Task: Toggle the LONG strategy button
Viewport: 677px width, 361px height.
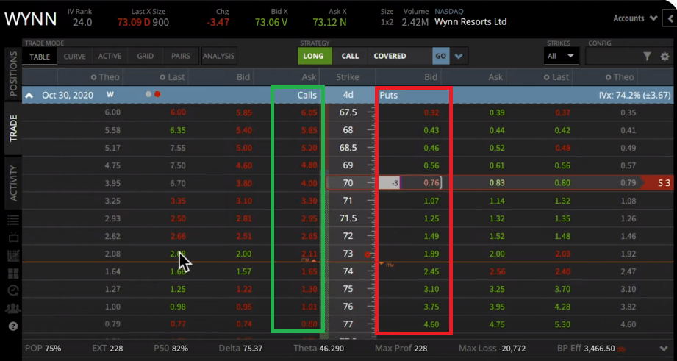Action: (315, 56)
